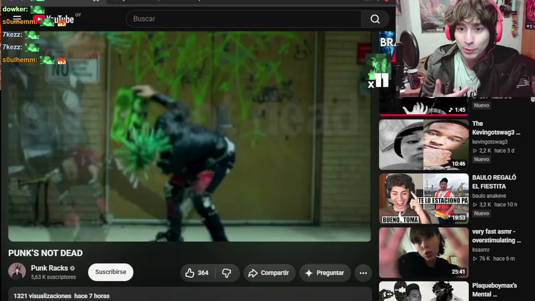Open the BAULO REGALÓ EL FIESTITA thumbnail

[x=424, y=199]
